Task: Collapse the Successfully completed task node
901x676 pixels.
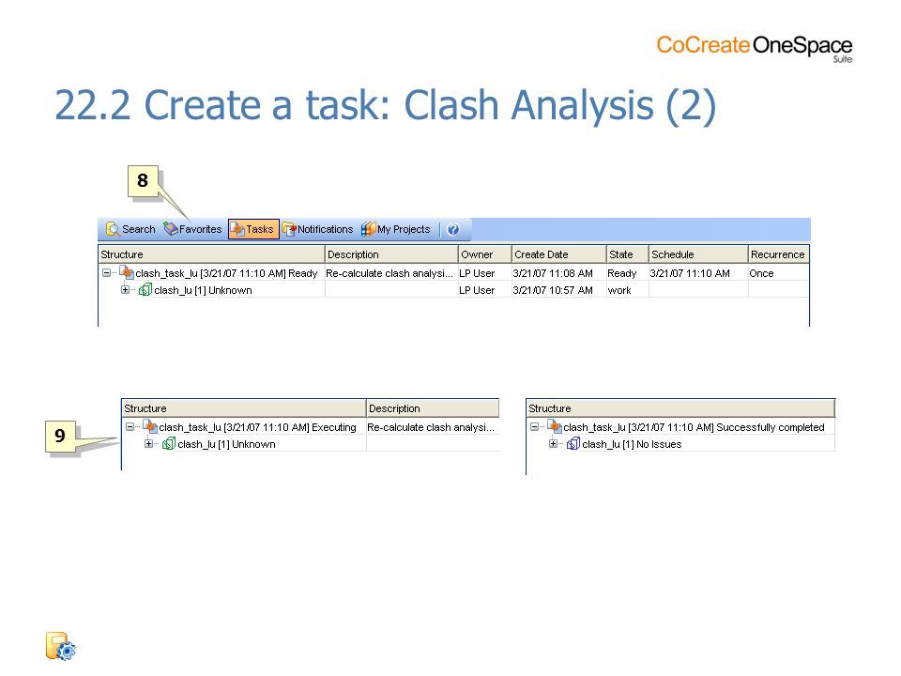Action: tap(534, 426)
